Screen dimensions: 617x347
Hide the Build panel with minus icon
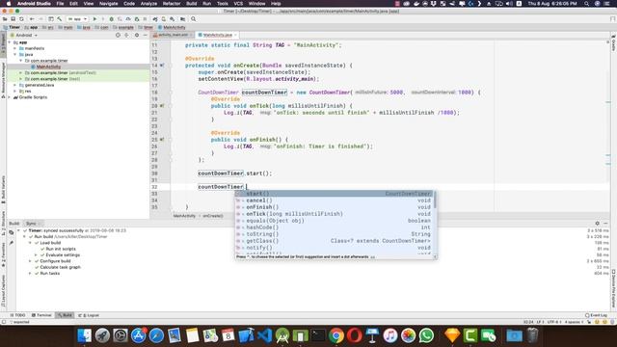[x=605, y=223]
